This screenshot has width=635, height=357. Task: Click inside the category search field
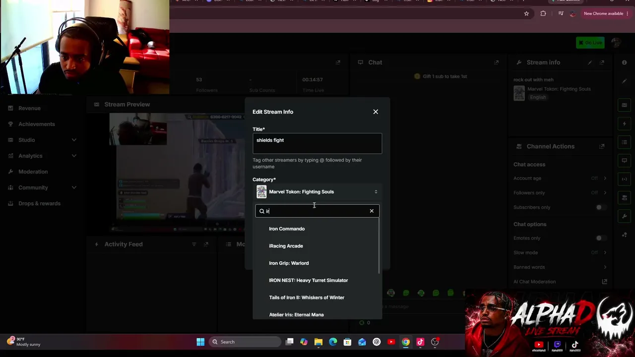click(317, 211)
